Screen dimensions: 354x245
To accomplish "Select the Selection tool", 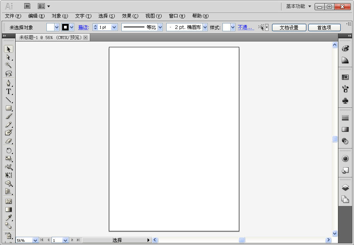I will tap(8, 49).
